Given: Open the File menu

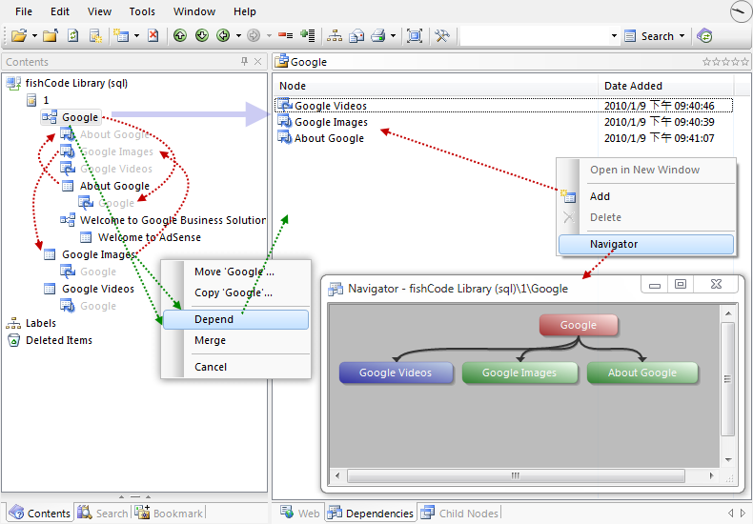Looking at the screenshot, I should 24,11.
